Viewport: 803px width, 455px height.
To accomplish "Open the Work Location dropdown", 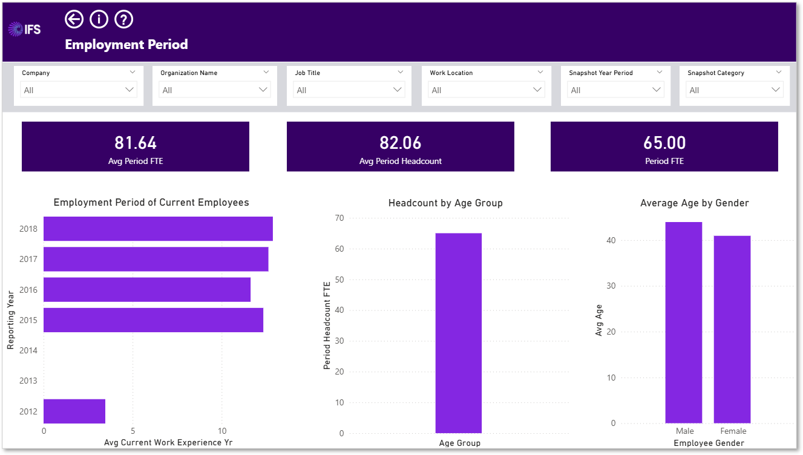I will [x=487, y=90].
